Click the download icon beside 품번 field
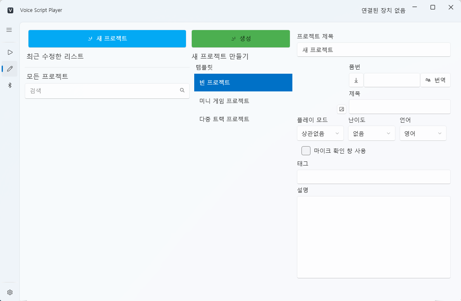 point(356,80)
